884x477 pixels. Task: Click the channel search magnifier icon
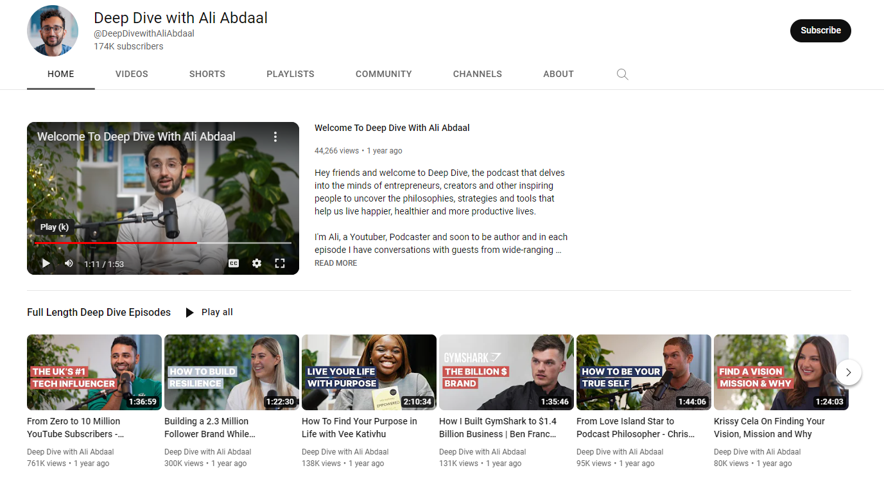click(x=622, y=74)
